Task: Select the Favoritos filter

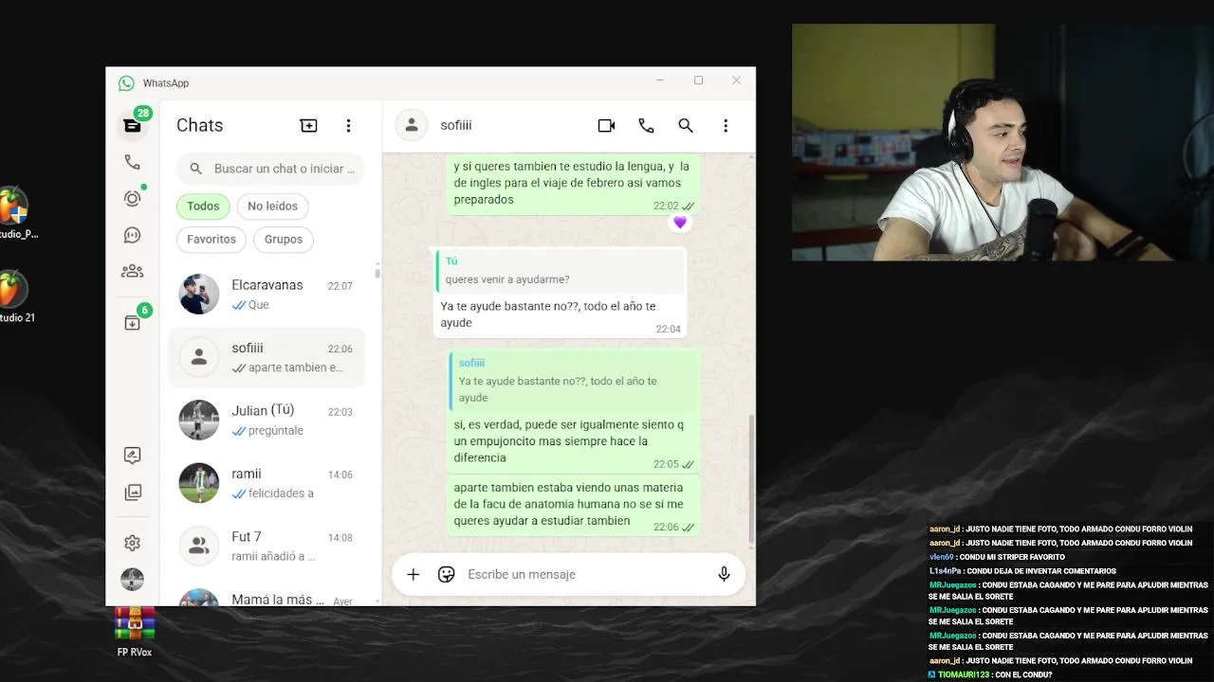Action: pos(212,239)
